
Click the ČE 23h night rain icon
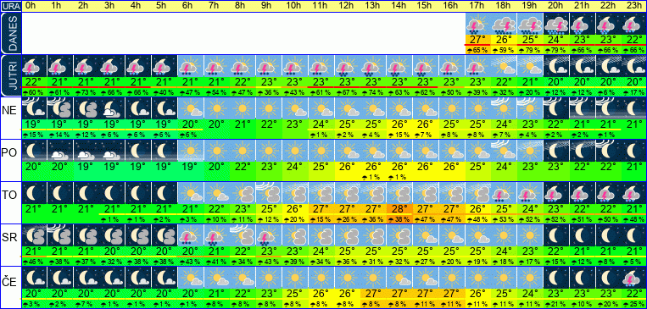click(x=633, y=278)
